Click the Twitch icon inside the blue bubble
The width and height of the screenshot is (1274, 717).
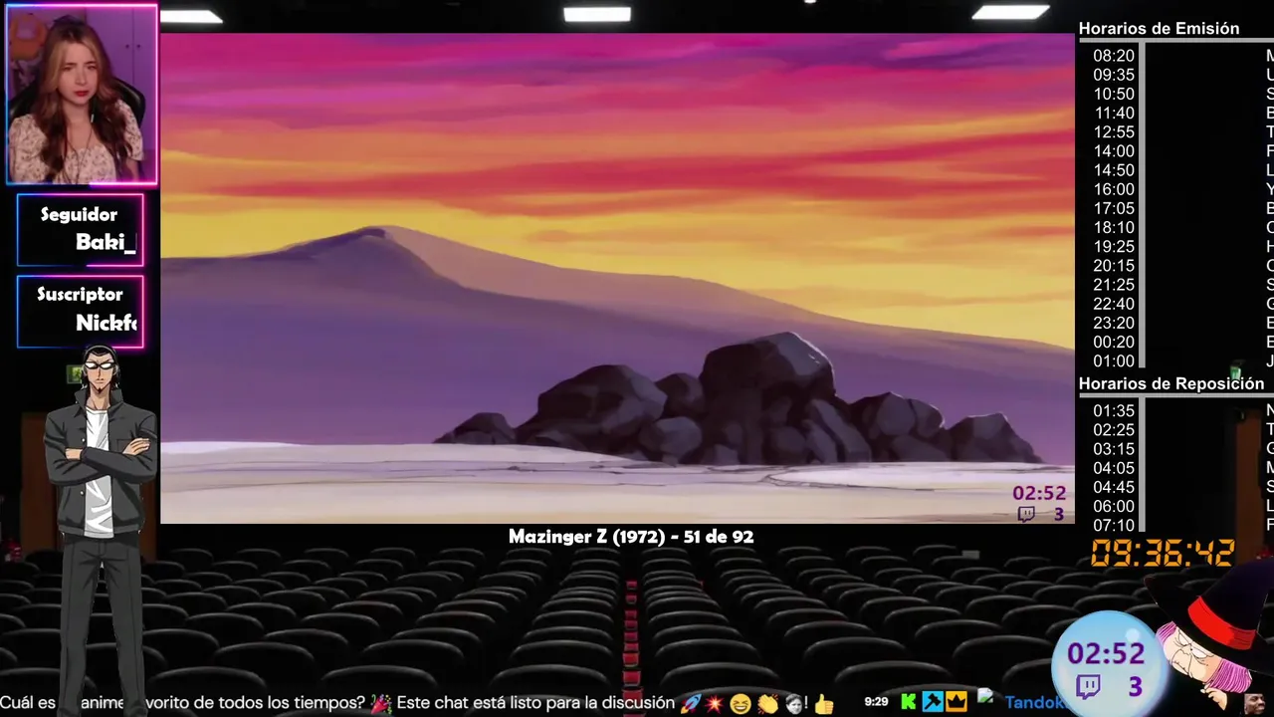coord(1088,687)
